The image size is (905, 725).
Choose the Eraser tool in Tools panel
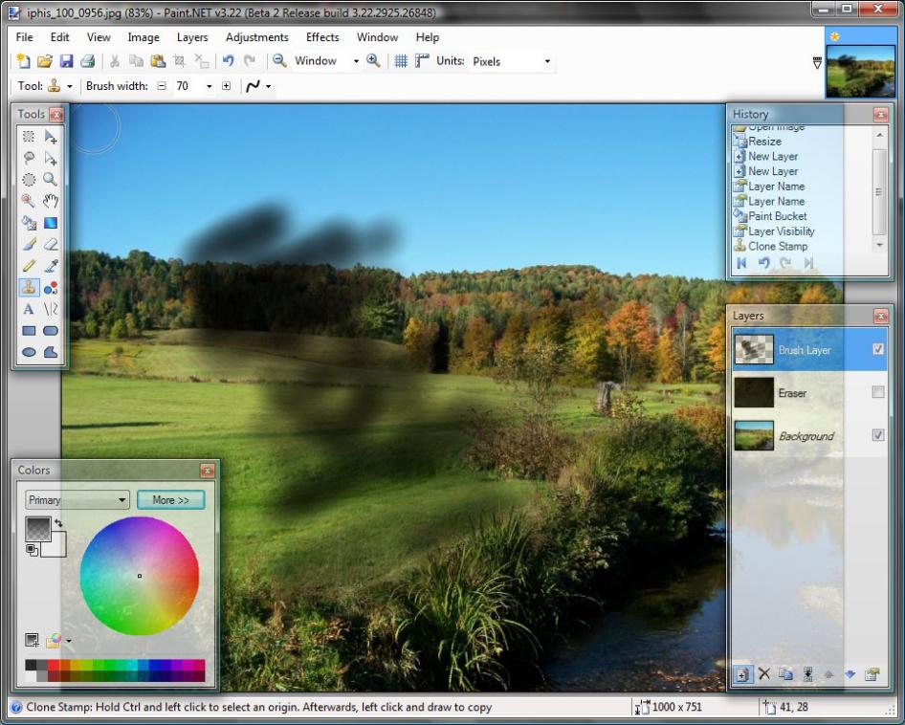tap(51, 245)
